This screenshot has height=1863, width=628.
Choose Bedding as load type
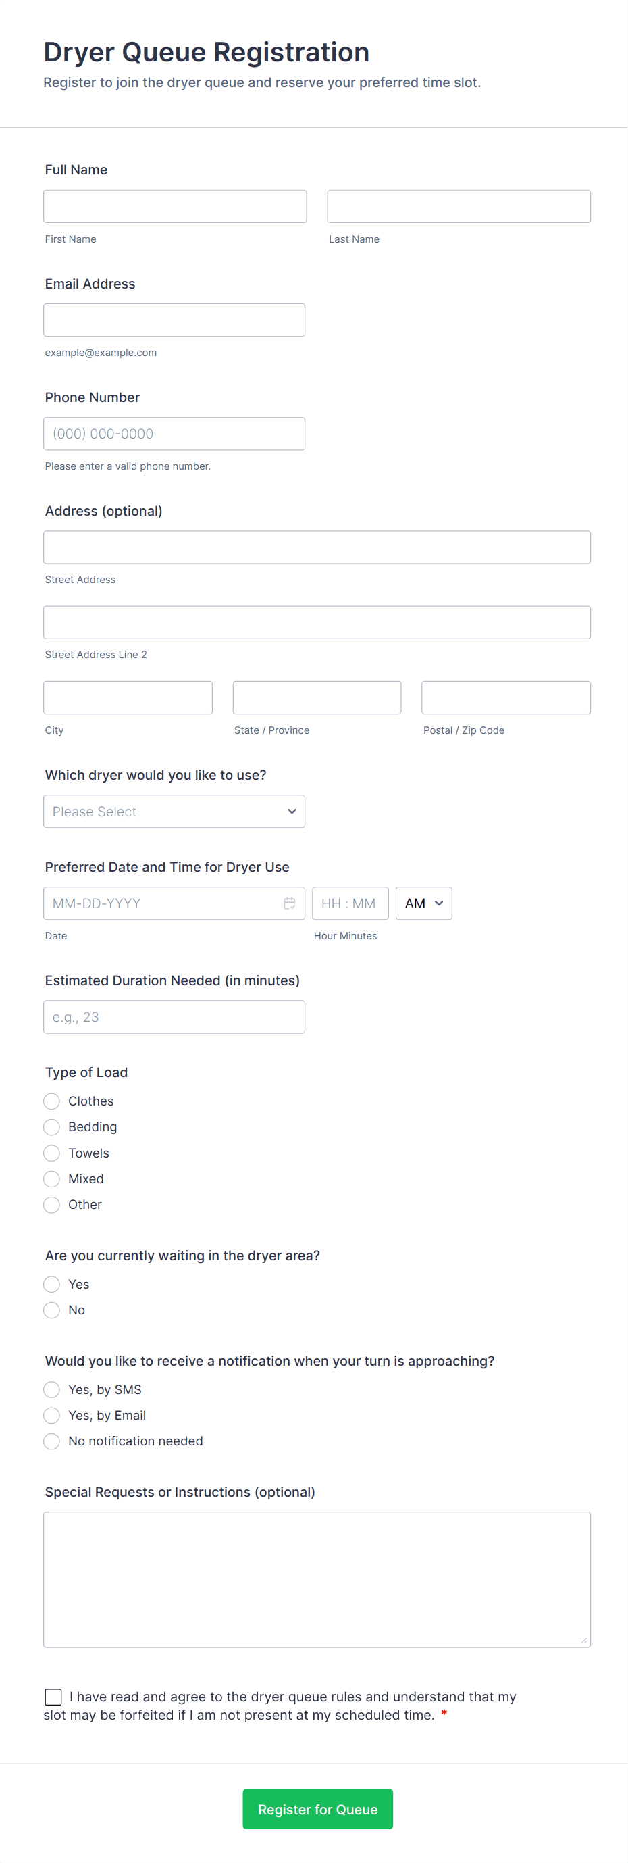[52, 1126]
